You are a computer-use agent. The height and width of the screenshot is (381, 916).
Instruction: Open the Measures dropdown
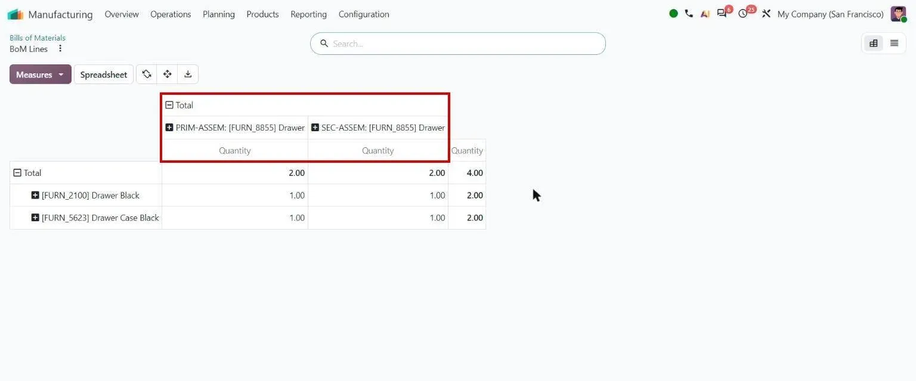click(41, 75)
